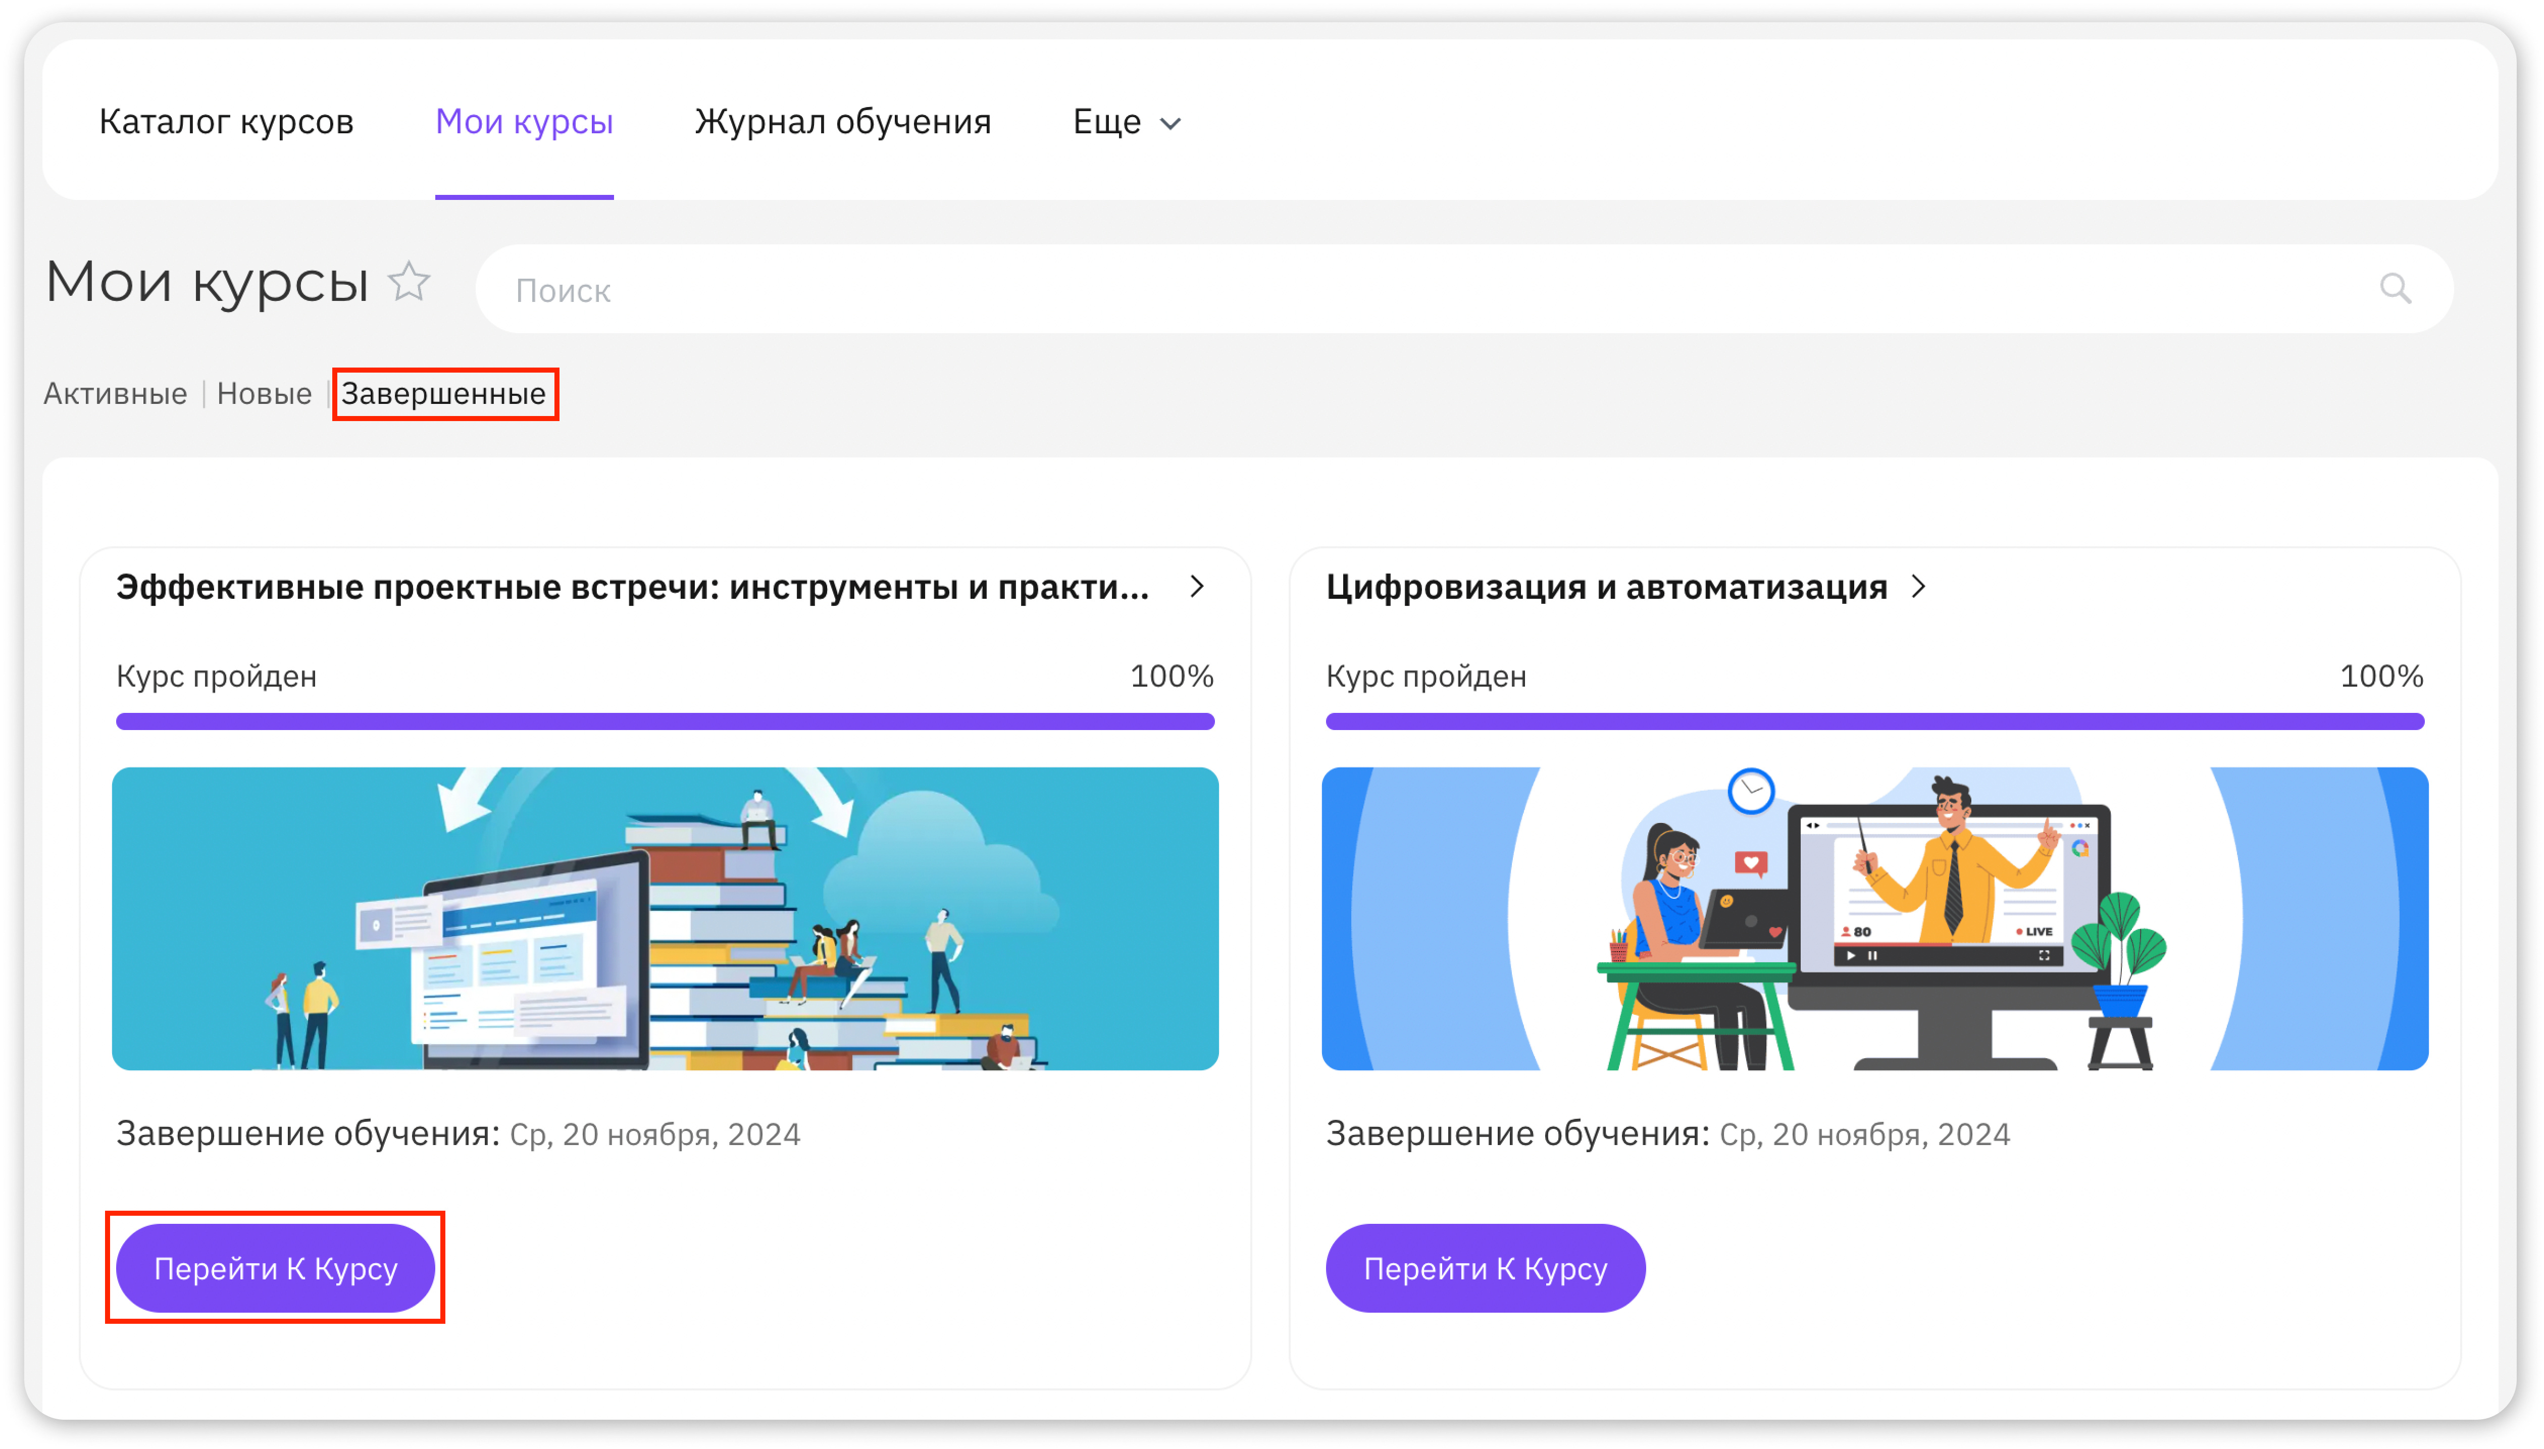This screenshot has width=2544, height=1449.
Task: Click progress bar of Эффективные проектные встречи course
Action: pyautogui.click(x=665, y=721)
